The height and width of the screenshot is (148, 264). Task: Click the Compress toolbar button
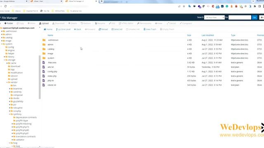[x=186, y=23]
